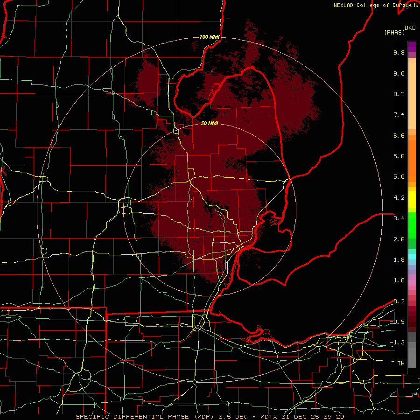Click the DKD legend title

[410, 28]
